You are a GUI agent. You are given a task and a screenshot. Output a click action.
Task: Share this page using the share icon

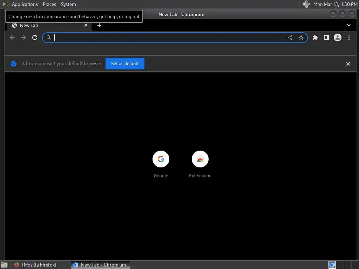tap(290, 37)
